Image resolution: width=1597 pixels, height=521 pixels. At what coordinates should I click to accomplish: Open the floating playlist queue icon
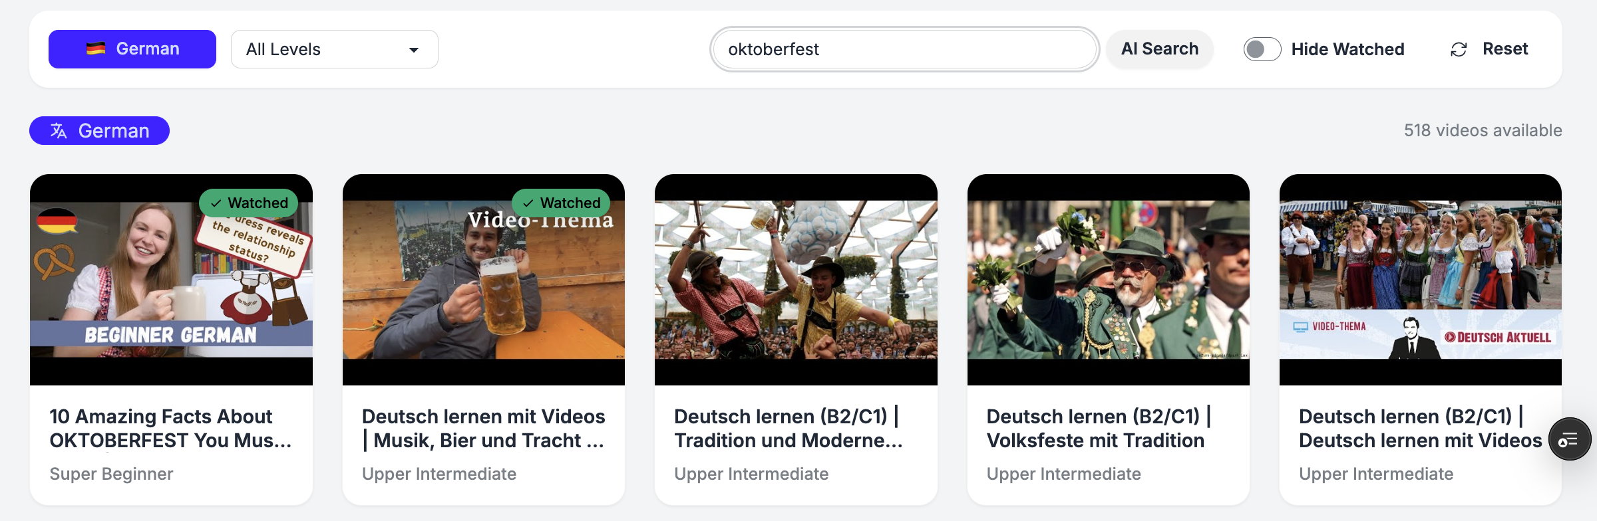point(1569,439)
